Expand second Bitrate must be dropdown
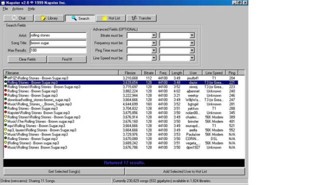 [192, 35]
